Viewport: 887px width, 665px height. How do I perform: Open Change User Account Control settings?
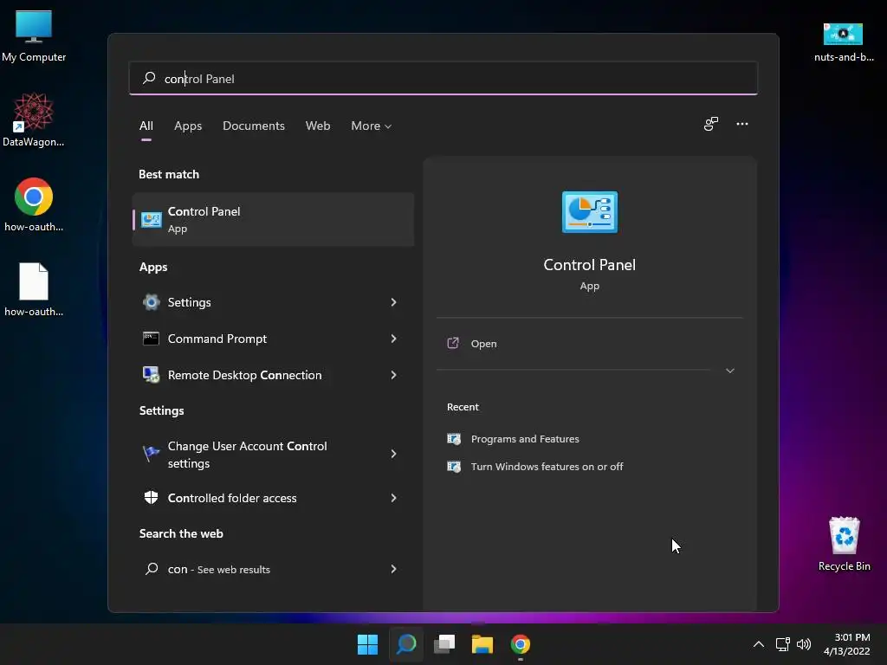pos(273,454)
